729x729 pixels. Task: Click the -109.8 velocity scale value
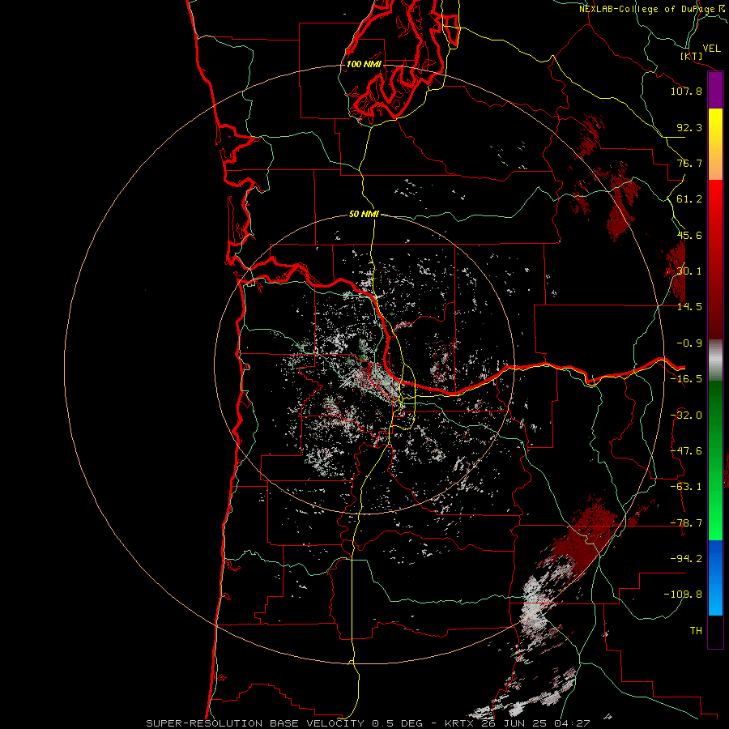(x=683, y=595)
